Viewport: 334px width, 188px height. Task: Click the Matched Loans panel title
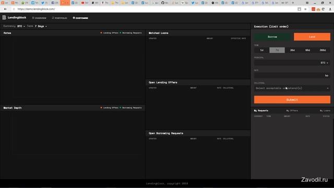(159, 33)
